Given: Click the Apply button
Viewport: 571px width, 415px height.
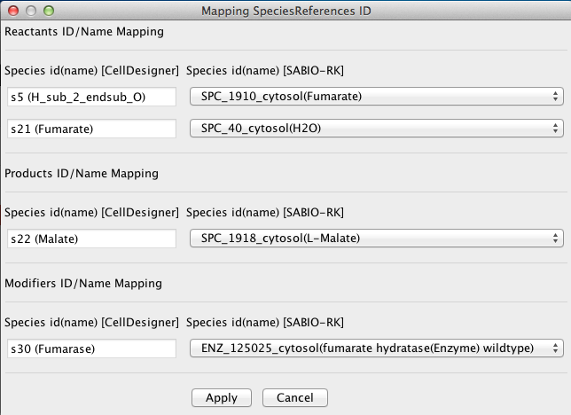Looking at the screenshot, I should pyautogui.click(x=222, y=397).
